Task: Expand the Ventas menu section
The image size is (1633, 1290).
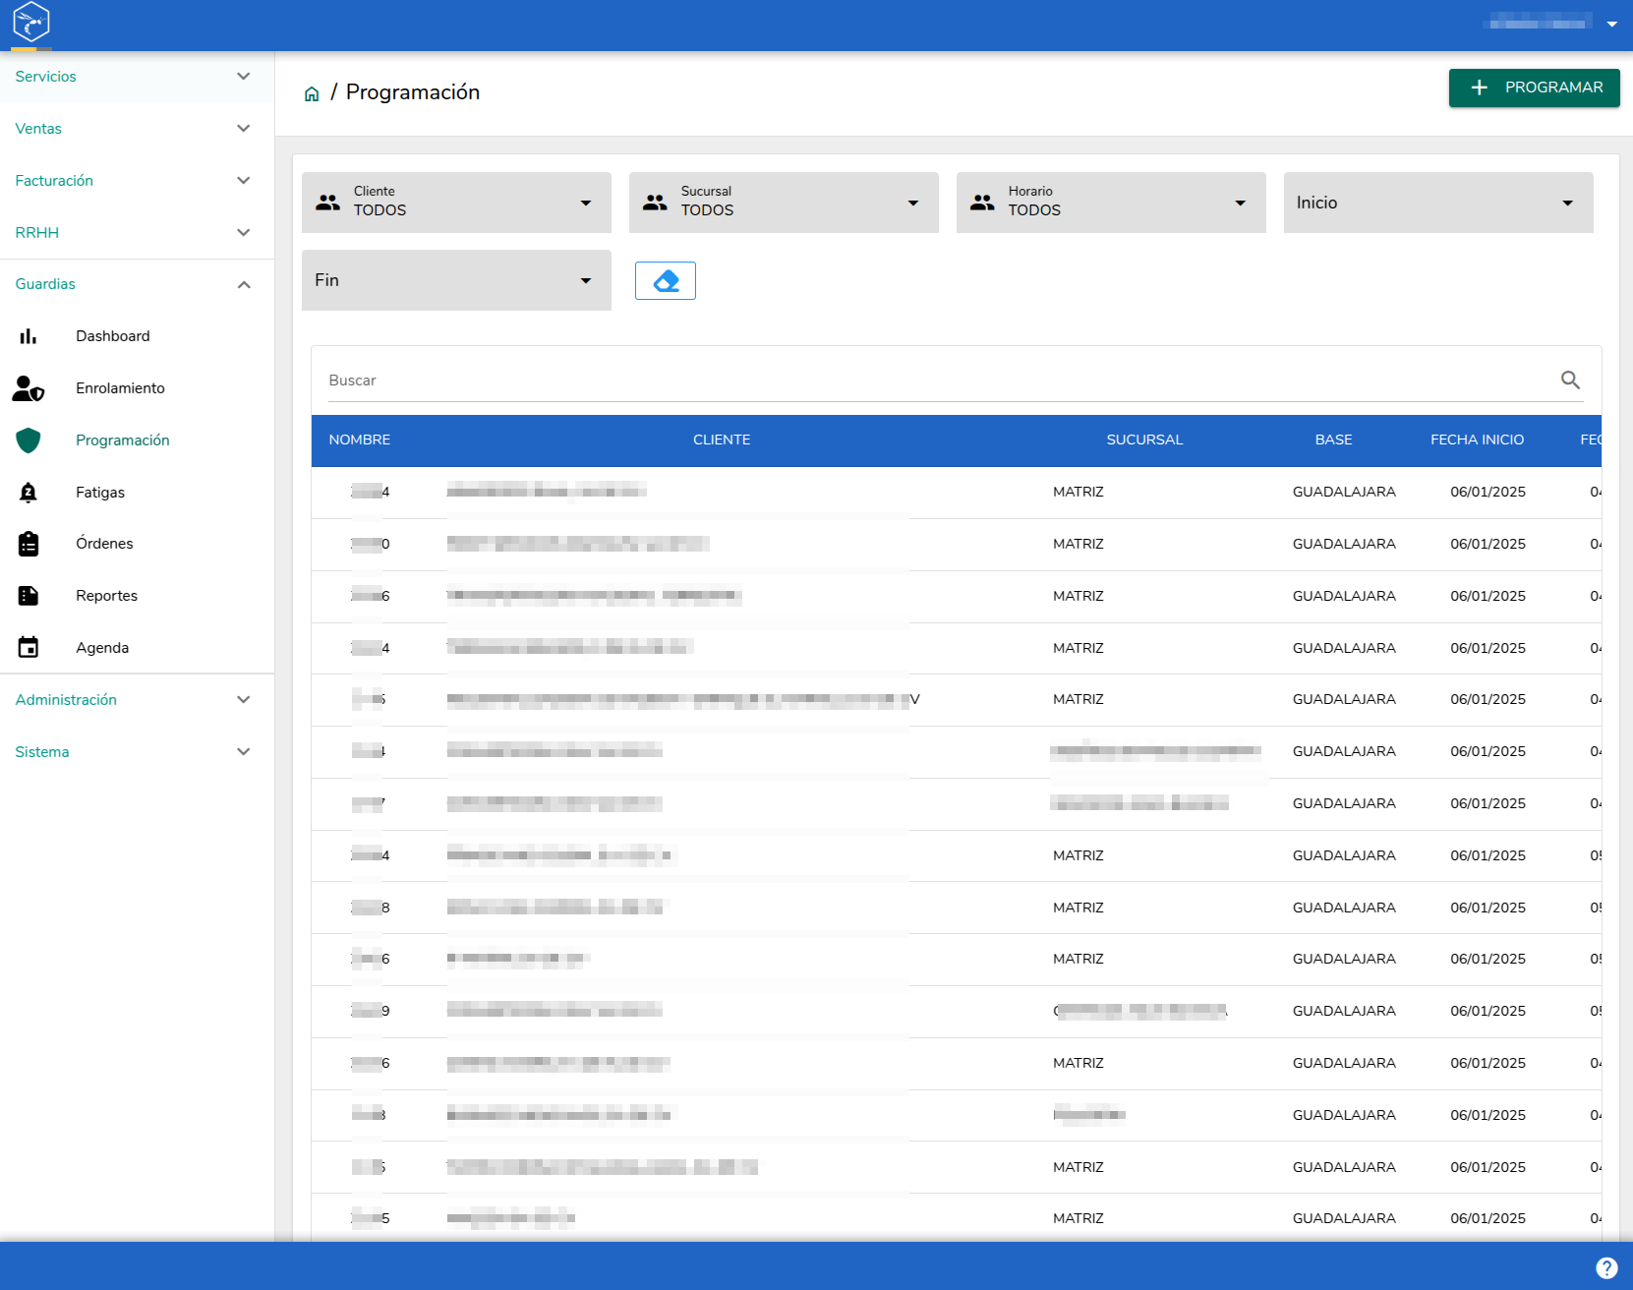Action: pos(137,129)
